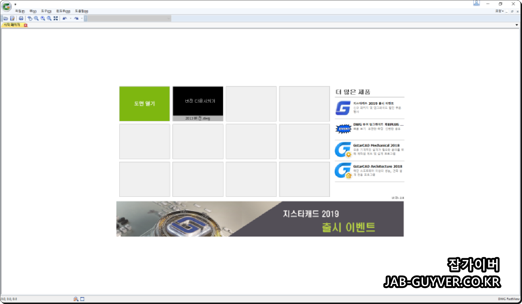The image size is (522, 304).
Task: Open the round G application menu button
Action: [x=6, y=6]
